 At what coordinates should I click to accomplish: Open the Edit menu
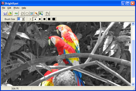(9, 8)
